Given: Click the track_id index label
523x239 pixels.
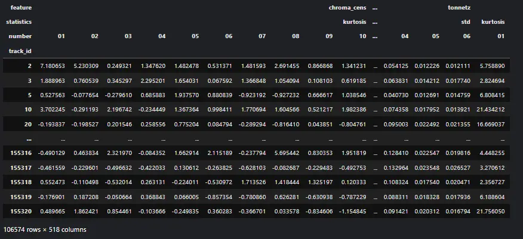Looking at the screenshot, I should (20, 51).
